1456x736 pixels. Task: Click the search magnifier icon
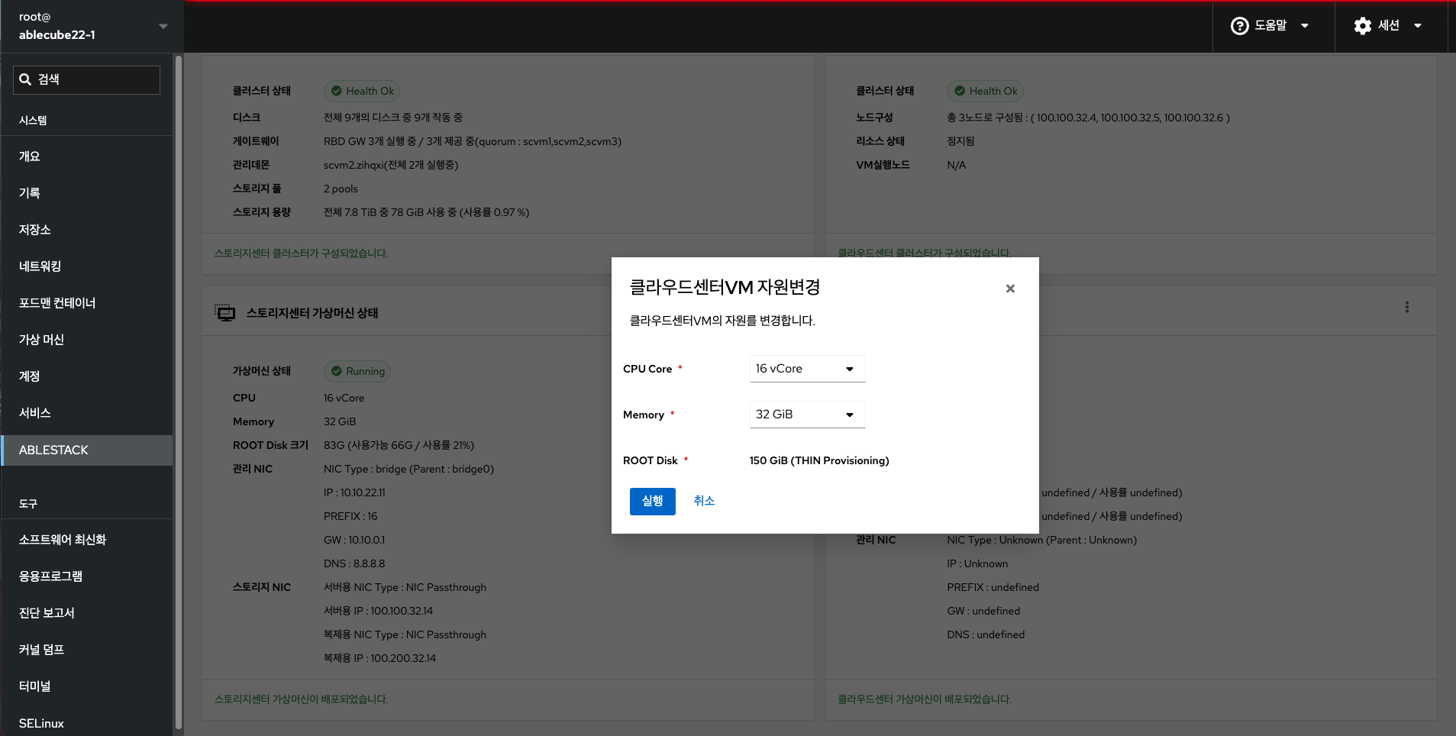point(25,79)
